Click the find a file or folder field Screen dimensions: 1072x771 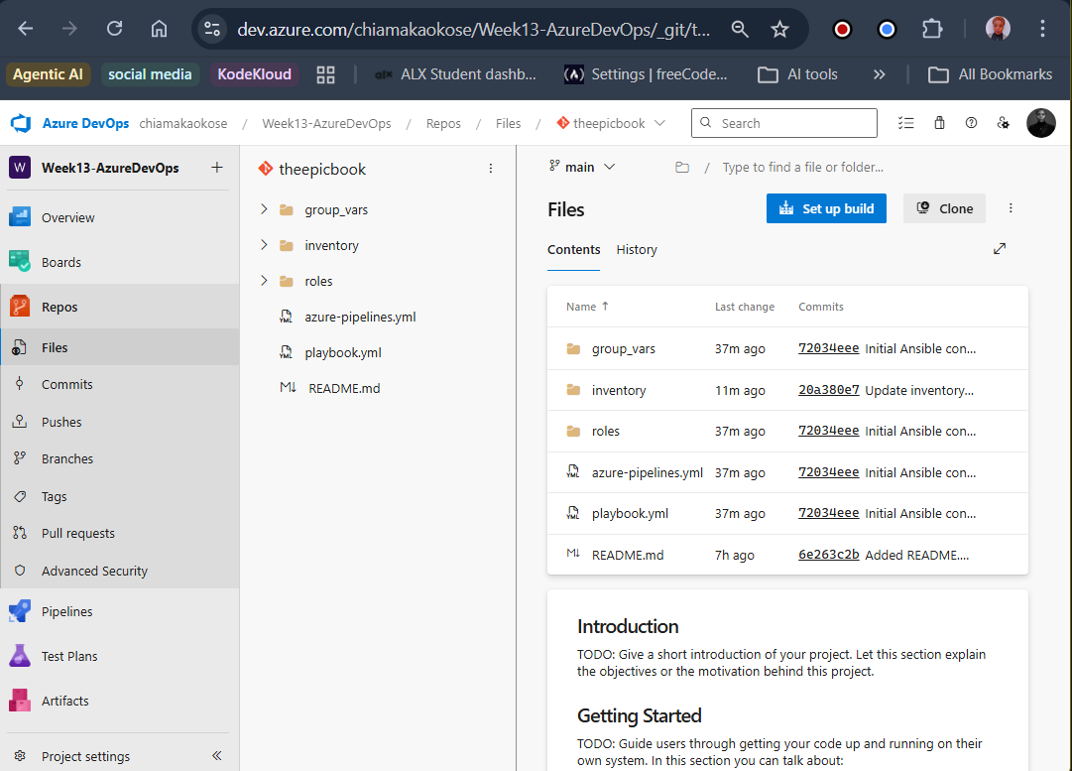[802, 167]
